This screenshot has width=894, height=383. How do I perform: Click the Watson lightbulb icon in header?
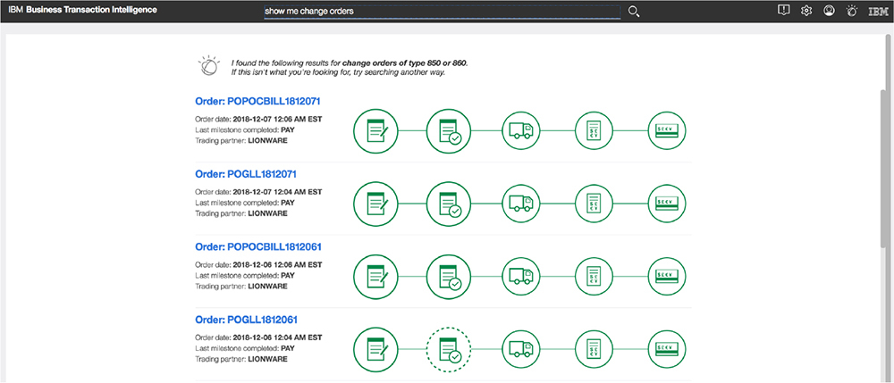click(852, 10)
